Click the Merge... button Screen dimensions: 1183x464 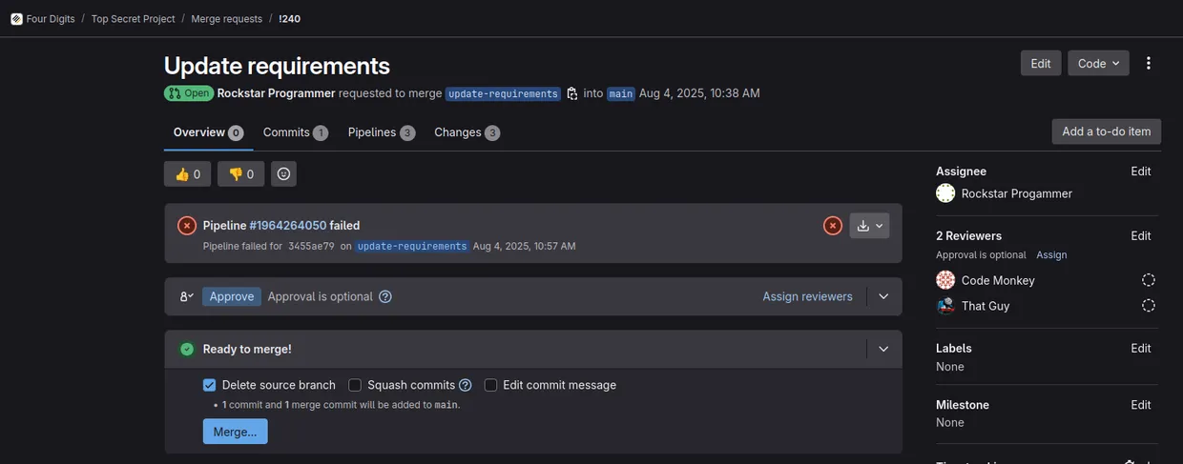[235, 432]
